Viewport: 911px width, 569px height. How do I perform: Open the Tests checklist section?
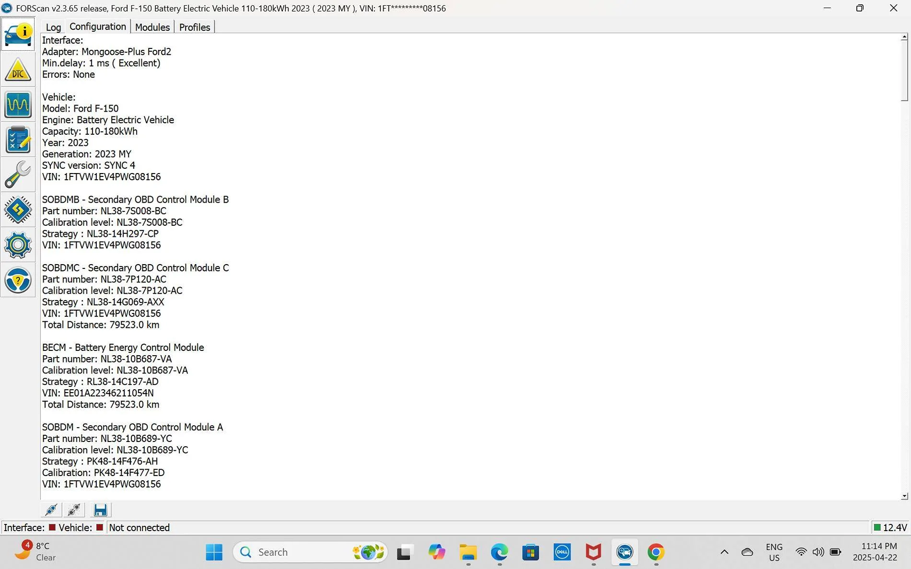(x=18, y=140)
